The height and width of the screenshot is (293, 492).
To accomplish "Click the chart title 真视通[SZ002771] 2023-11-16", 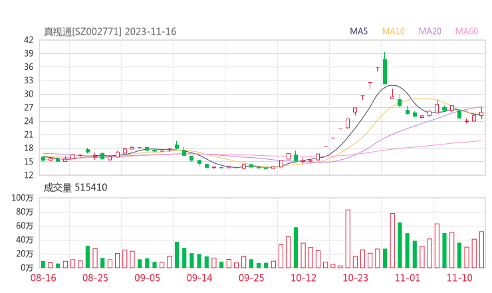I will [110, 31].
